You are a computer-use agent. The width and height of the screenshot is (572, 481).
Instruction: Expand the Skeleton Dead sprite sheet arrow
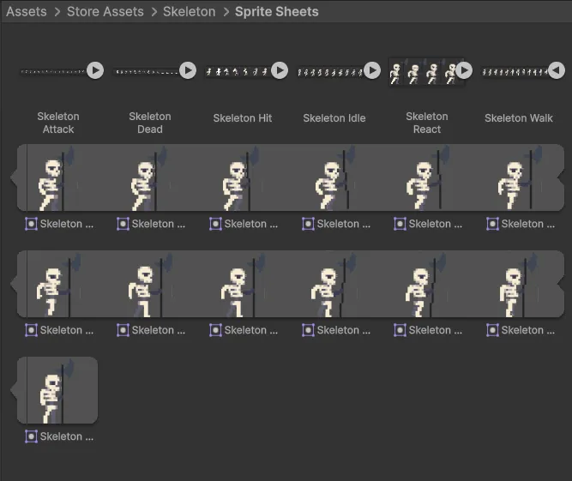pyautogui.click(x=188, y=70)
